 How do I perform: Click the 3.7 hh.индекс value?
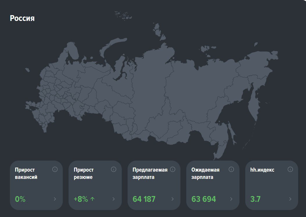tap(255, 199)
